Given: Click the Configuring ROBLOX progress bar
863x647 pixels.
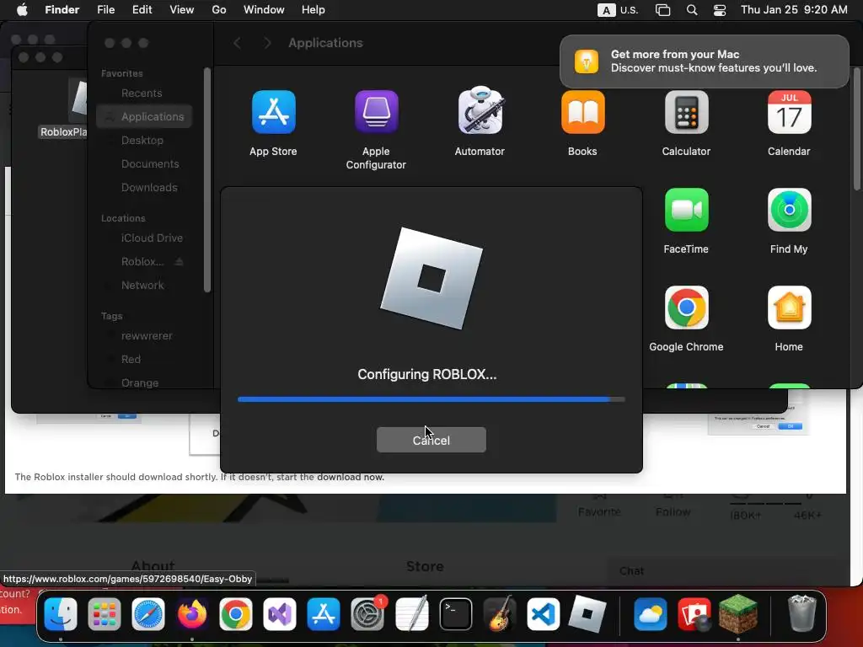Looking at the screenshot, I should [431, 399].
